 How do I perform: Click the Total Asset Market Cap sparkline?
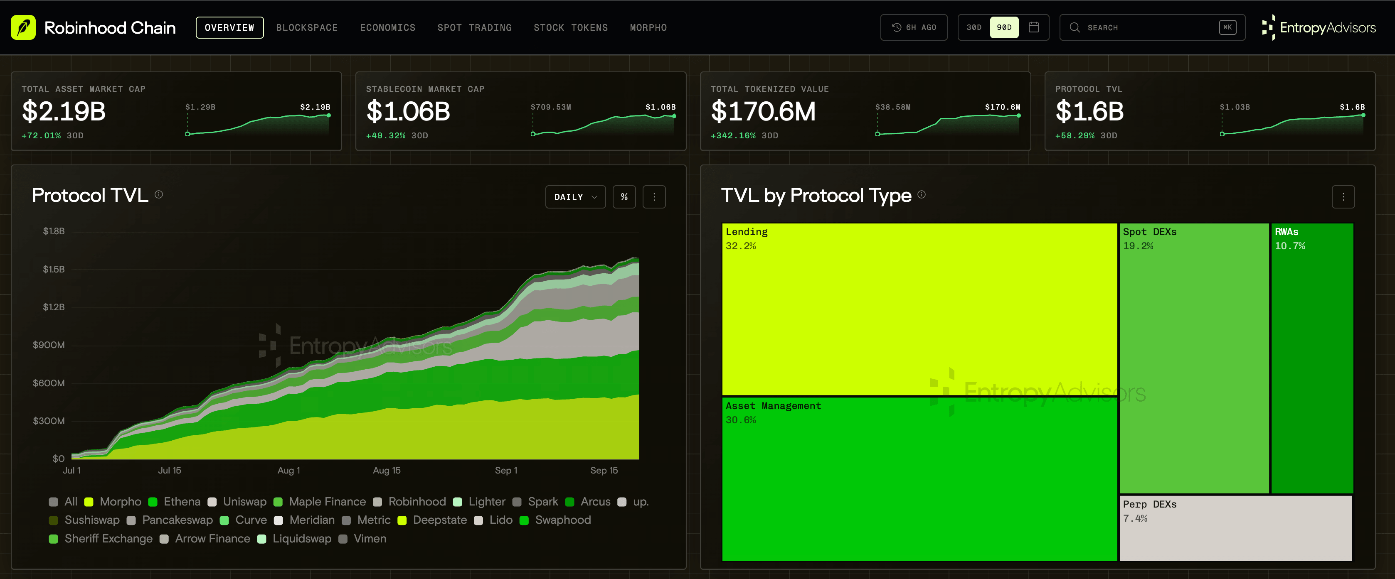258,125
